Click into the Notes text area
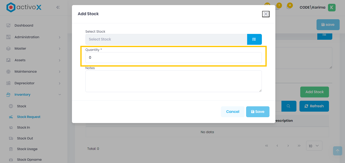Viewport: 345px width, 163px height. [173, 81]
